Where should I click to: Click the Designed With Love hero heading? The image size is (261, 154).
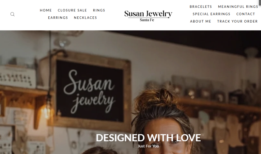[x=148, y=138]
